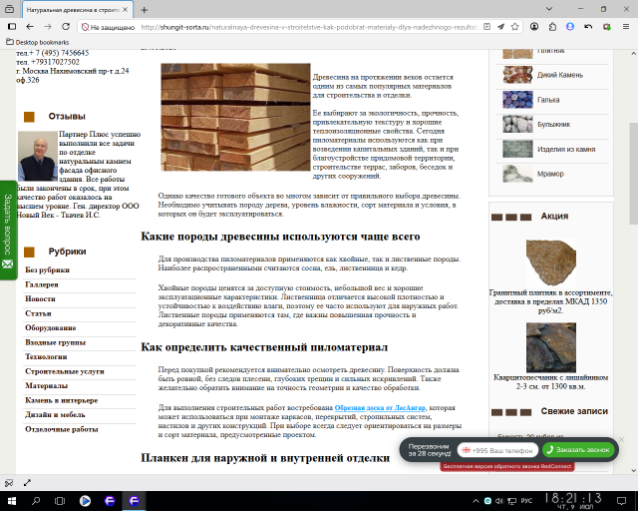Open the 'Камень в интерьере' category
The image size is (638, 511).
[62, 400]
